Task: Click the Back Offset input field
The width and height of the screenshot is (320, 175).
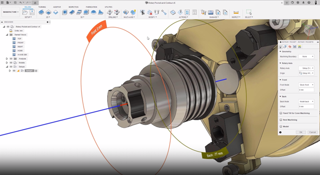Action: point(306,107)
